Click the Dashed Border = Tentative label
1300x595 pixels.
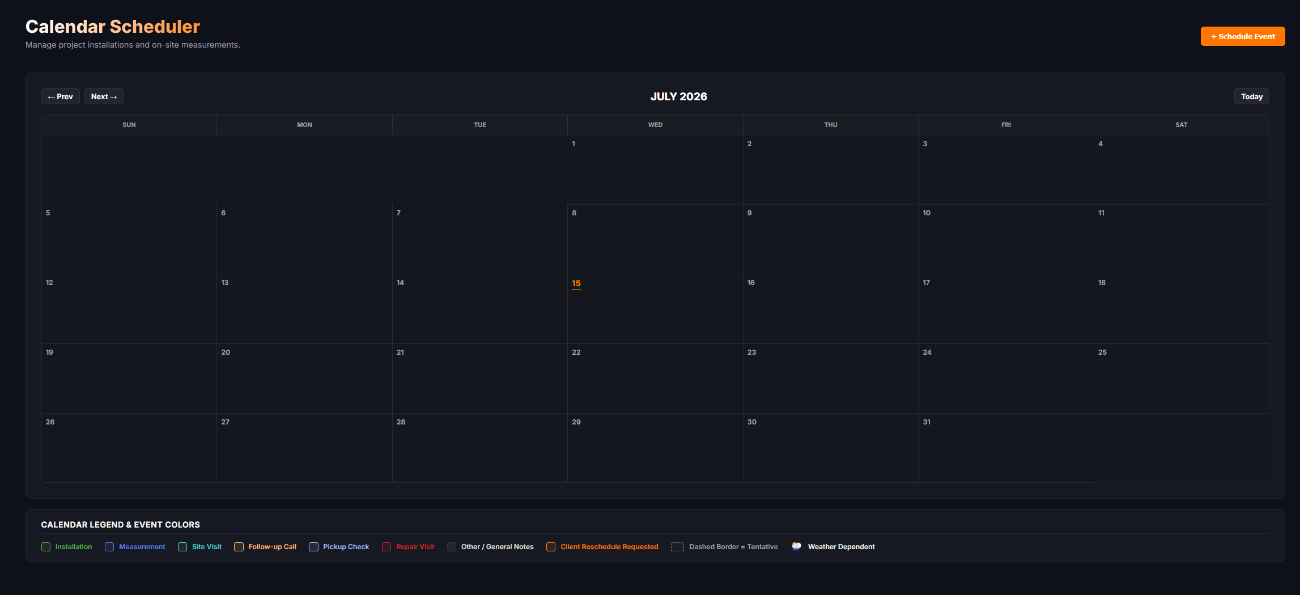pos(733,547)
